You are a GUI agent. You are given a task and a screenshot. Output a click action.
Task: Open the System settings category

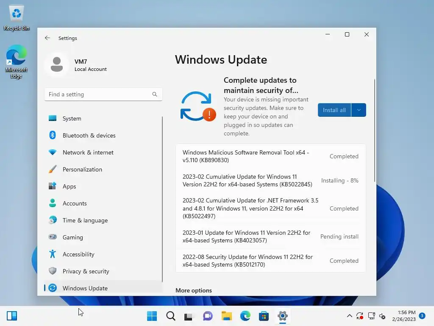tap(103, 118)
